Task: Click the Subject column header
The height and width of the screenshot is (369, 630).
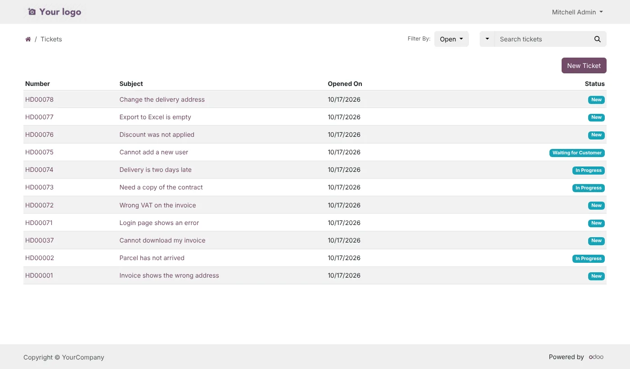Action: tap(131, 84)
